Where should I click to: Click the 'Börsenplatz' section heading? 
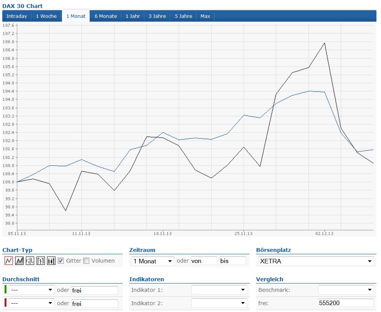tap(273, 250)
